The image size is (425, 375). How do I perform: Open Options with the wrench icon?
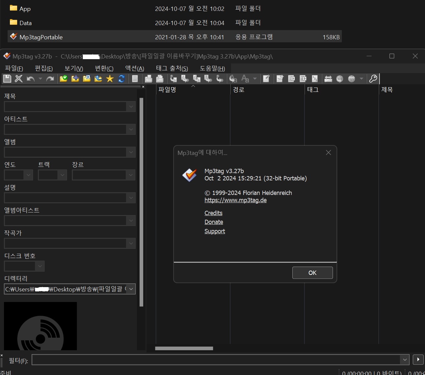[x=373, y=79]
